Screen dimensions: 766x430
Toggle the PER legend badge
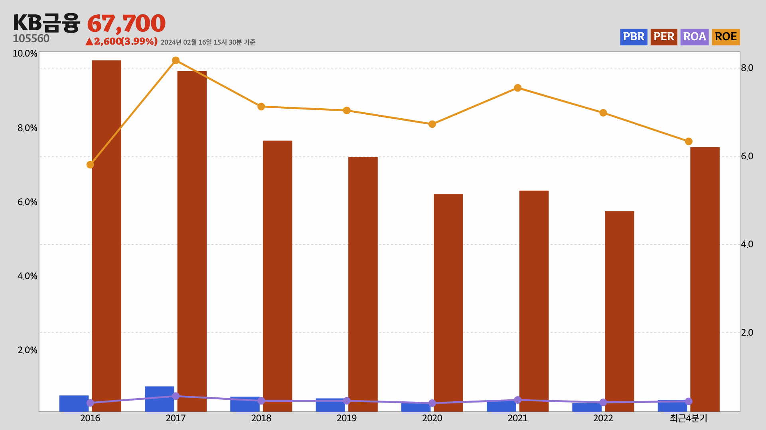click(664, 37)
